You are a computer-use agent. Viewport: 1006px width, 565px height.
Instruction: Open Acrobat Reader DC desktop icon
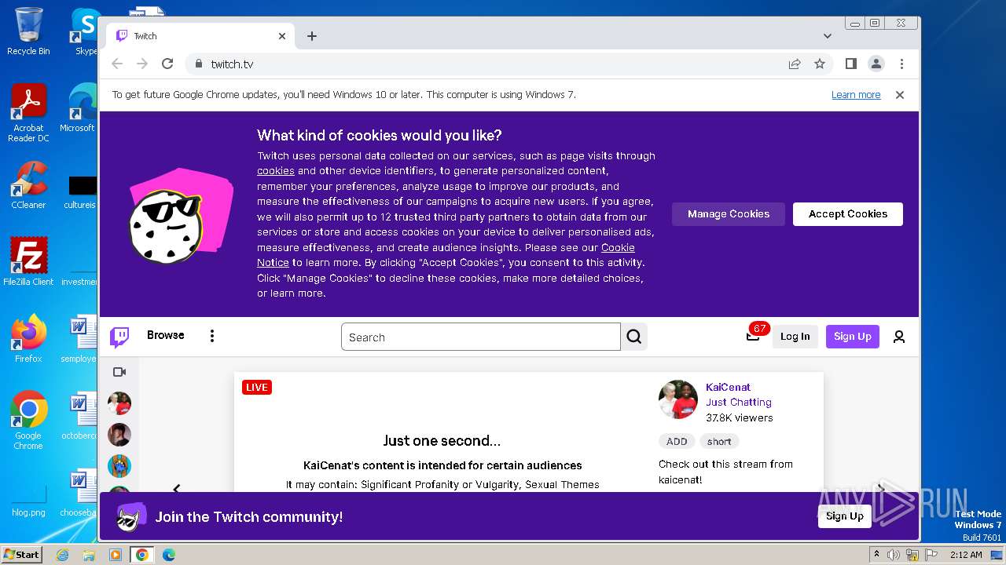[28, 113]
